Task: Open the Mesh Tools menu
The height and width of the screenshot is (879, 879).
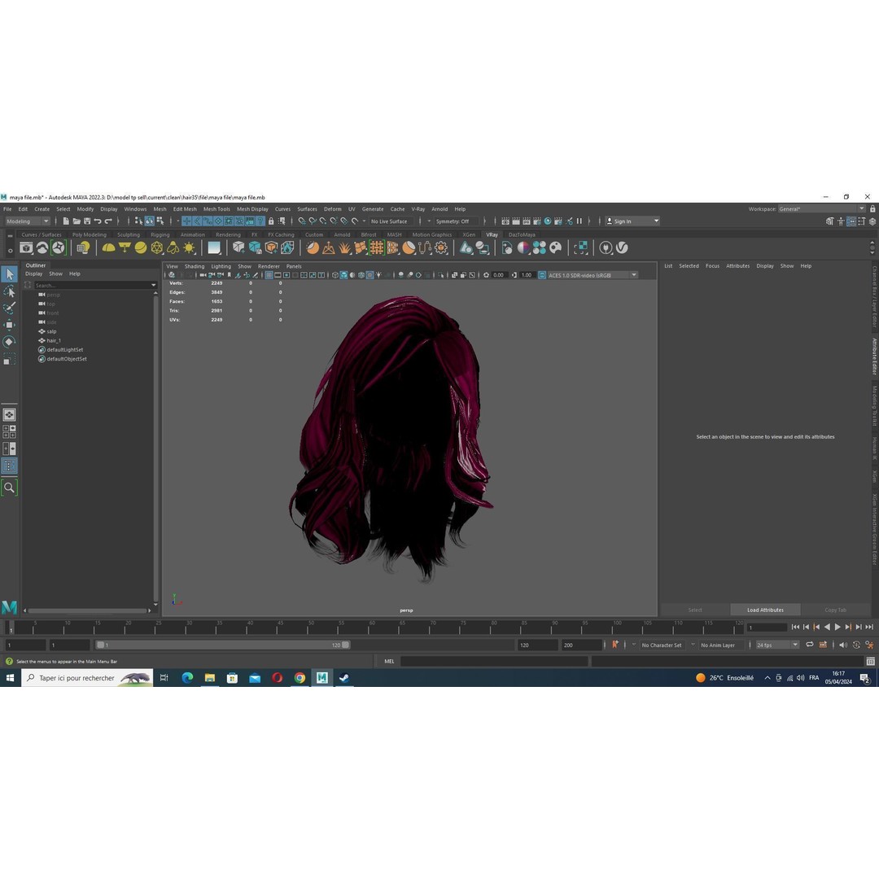Action: pyautogui.click(x=216, y=209)
